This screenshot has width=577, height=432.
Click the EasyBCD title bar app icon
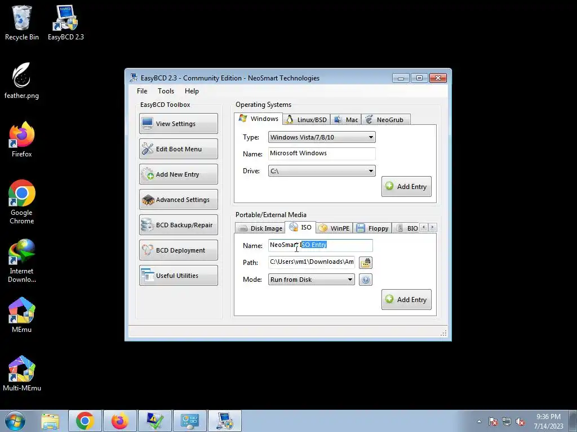(134, 78)
